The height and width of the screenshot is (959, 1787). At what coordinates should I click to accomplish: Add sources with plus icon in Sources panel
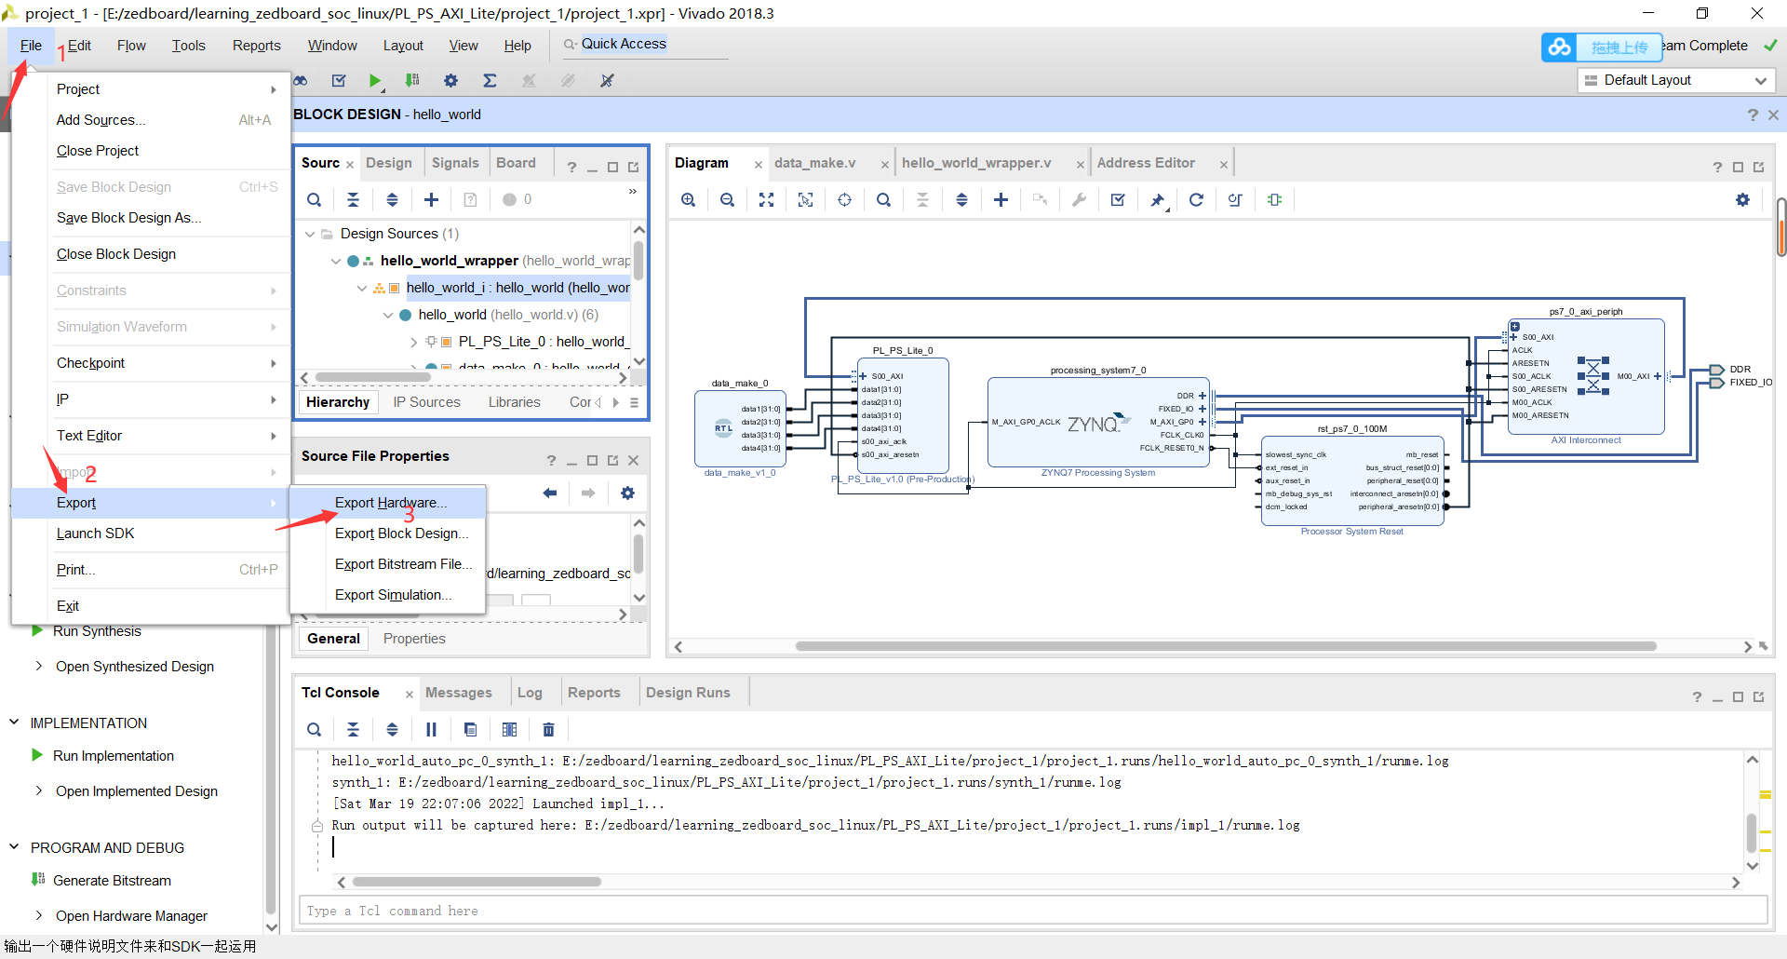coord(431,199)
